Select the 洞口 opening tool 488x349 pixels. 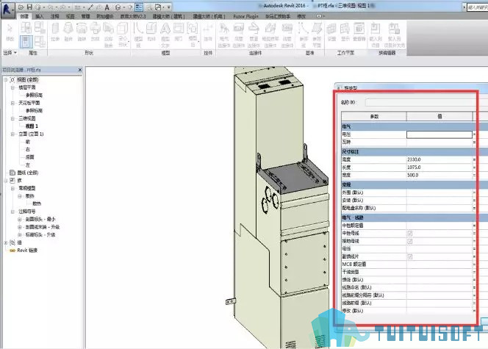(x=179, y=32)
